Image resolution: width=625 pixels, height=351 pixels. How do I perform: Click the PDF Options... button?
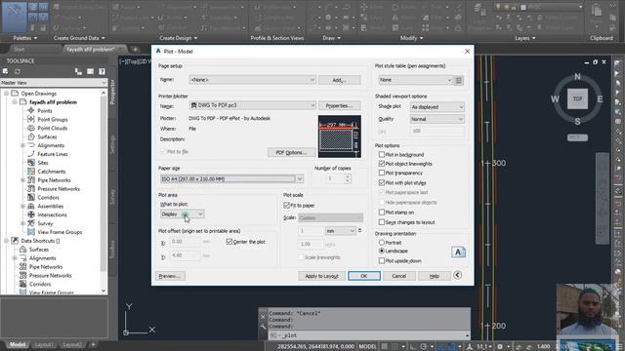pyautogui.click(x=291, y=152)
